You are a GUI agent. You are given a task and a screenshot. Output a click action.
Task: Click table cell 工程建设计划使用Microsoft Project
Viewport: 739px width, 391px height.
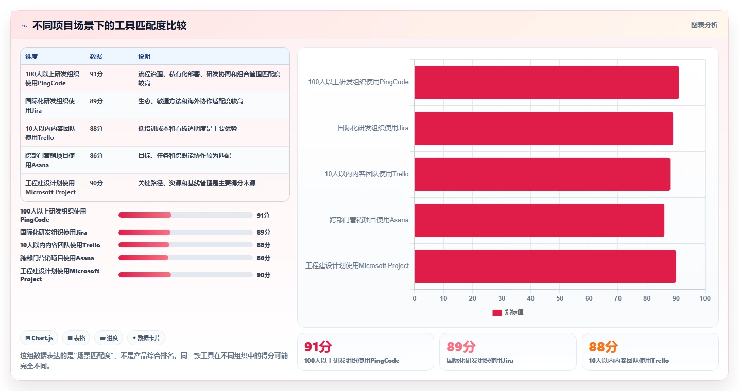[50, 188]
